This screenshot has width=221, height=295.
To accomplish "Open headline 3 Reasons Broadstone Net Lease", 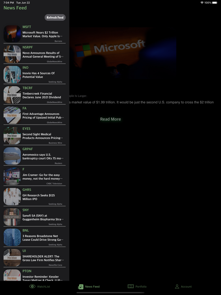I will coord(43,238).
